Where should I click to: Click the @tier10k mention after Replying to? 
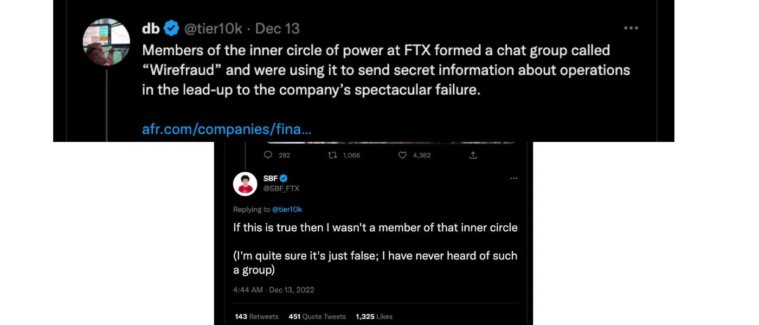(287, 209)
